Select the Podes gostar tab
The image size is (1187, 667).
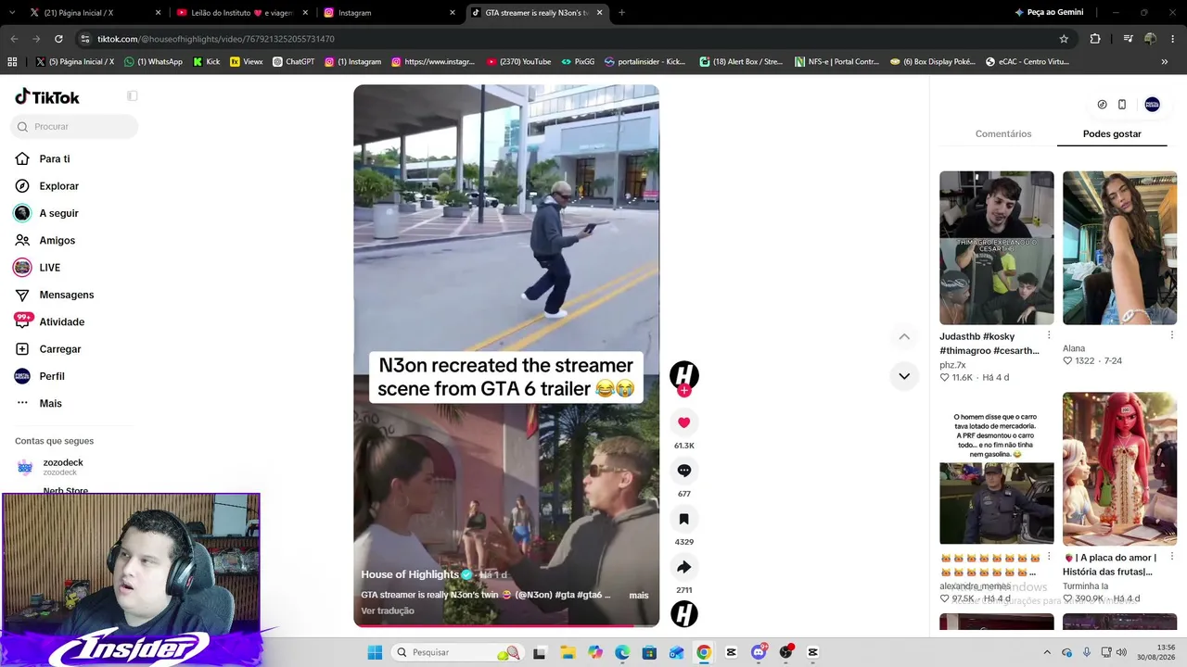[1112, 134]
